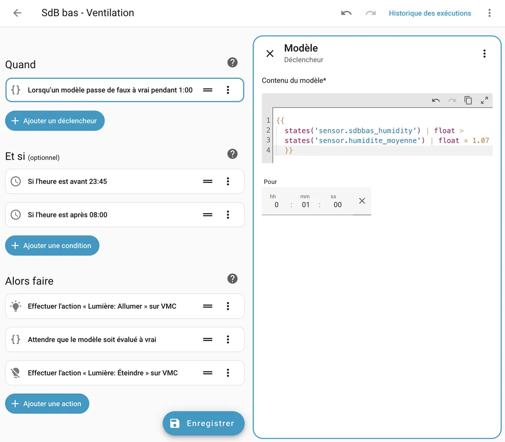505x442 pixels.
Task: Open Attendre que le modèle action
Action: 124,339
